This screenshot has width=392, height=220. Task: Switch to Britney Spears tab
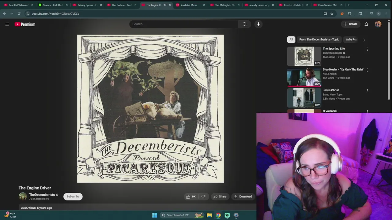(87, 5)
